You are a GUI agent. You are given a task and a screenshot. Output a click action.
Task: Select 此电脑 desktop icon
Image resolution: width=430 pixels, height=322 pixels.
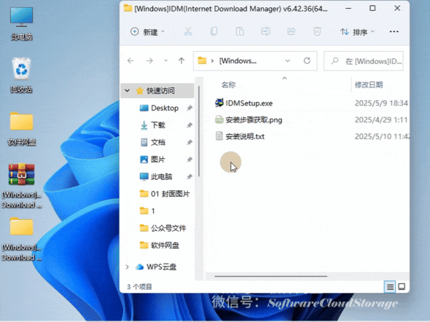tap(21, 23)
